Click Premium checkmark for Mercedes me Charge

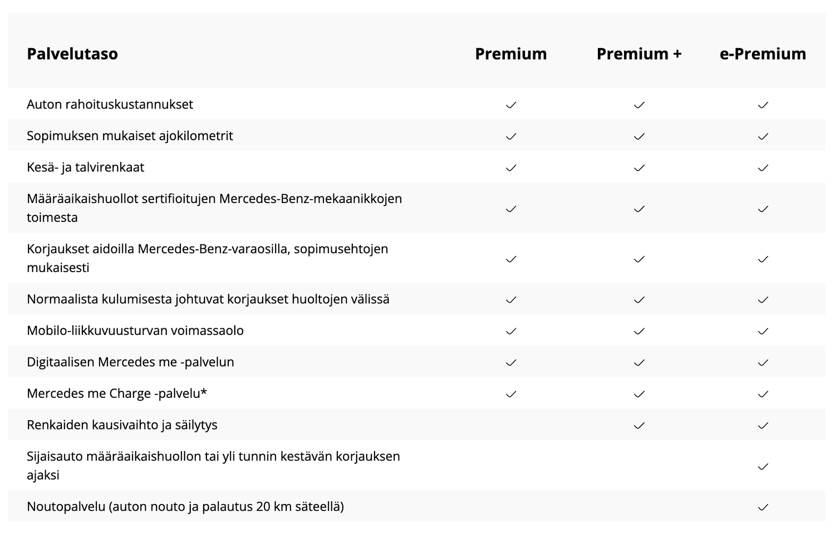click(511, 394)
